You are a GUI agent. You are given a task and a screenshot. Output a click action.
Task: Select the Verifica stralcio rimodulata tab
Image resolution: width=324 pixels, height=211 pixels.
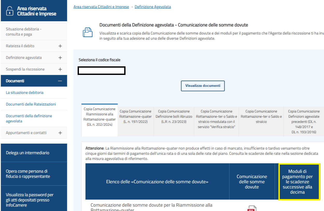[216, 119]
